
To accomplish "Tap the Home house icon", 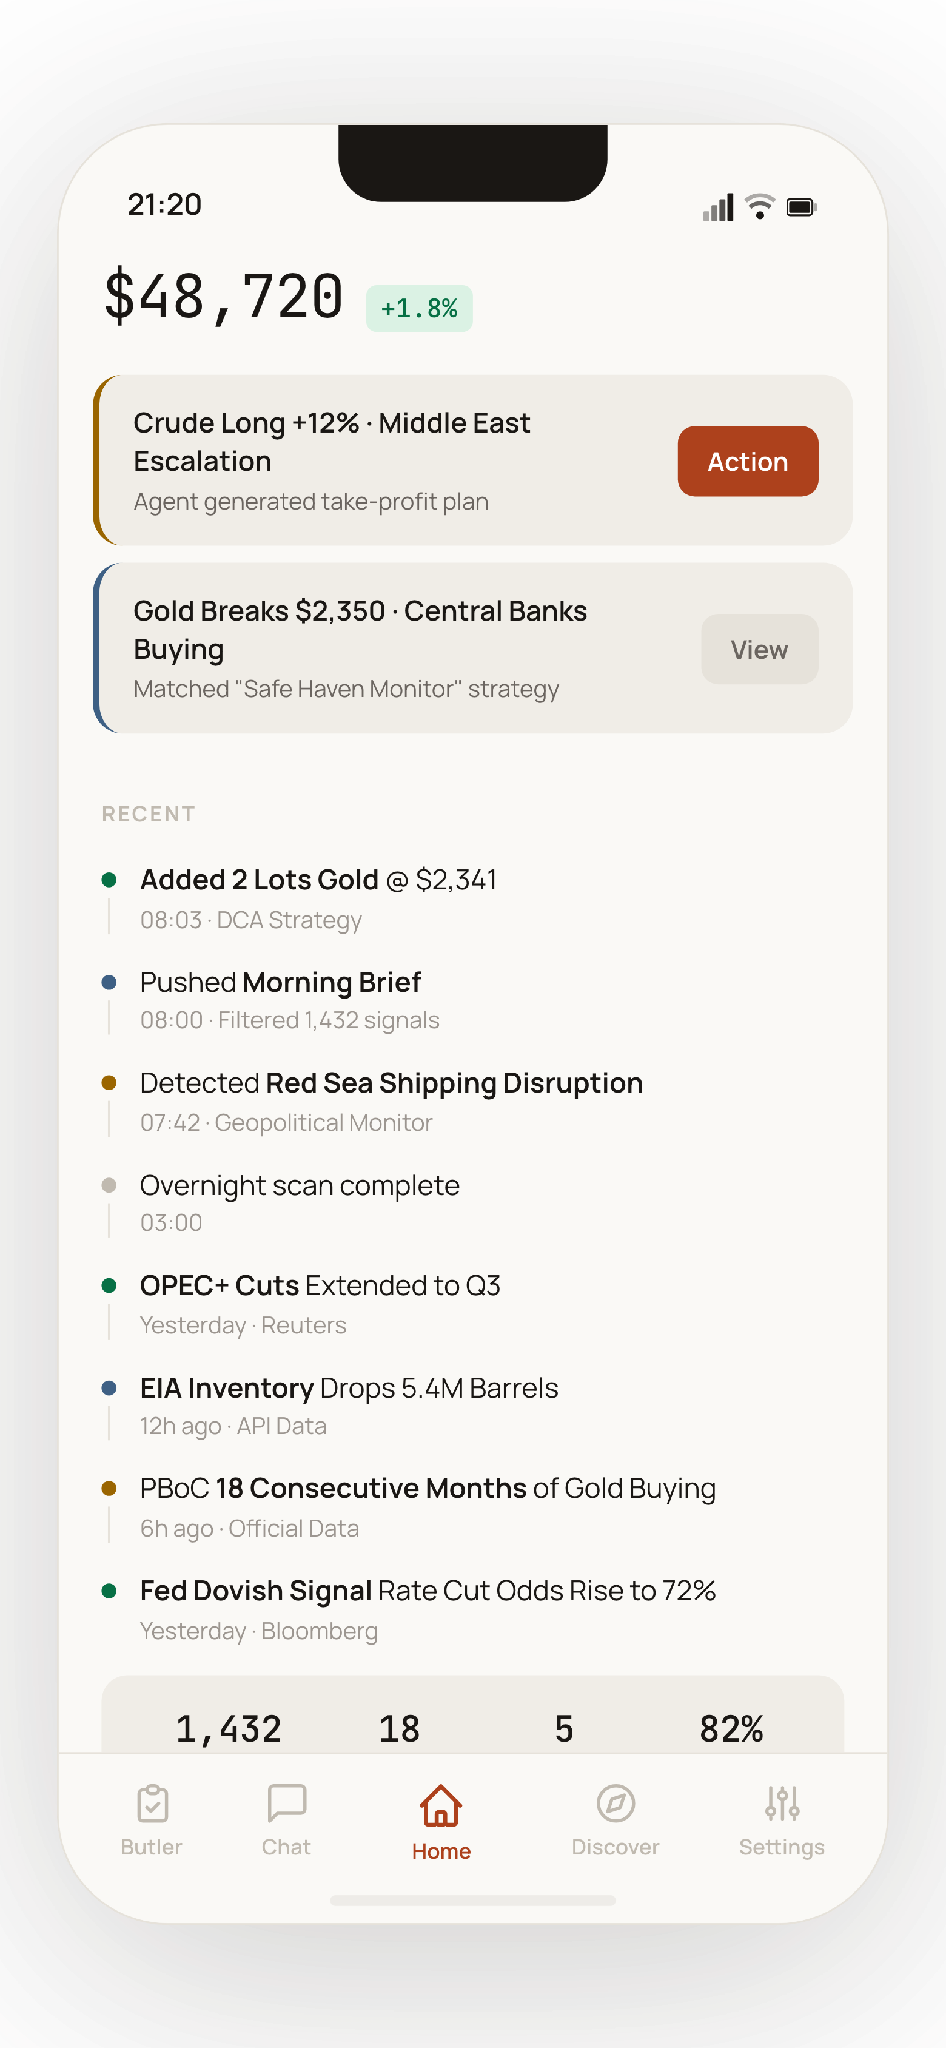I will 441,1805.
